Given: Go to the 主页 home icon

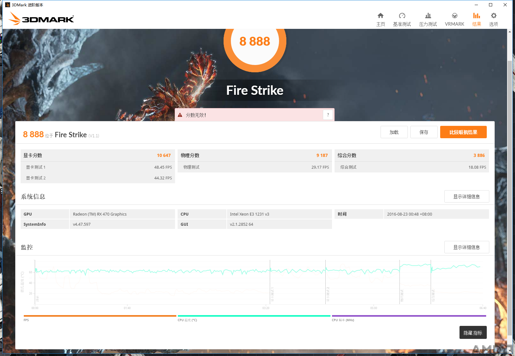Looking at the screenshot, I should point(381,16).
